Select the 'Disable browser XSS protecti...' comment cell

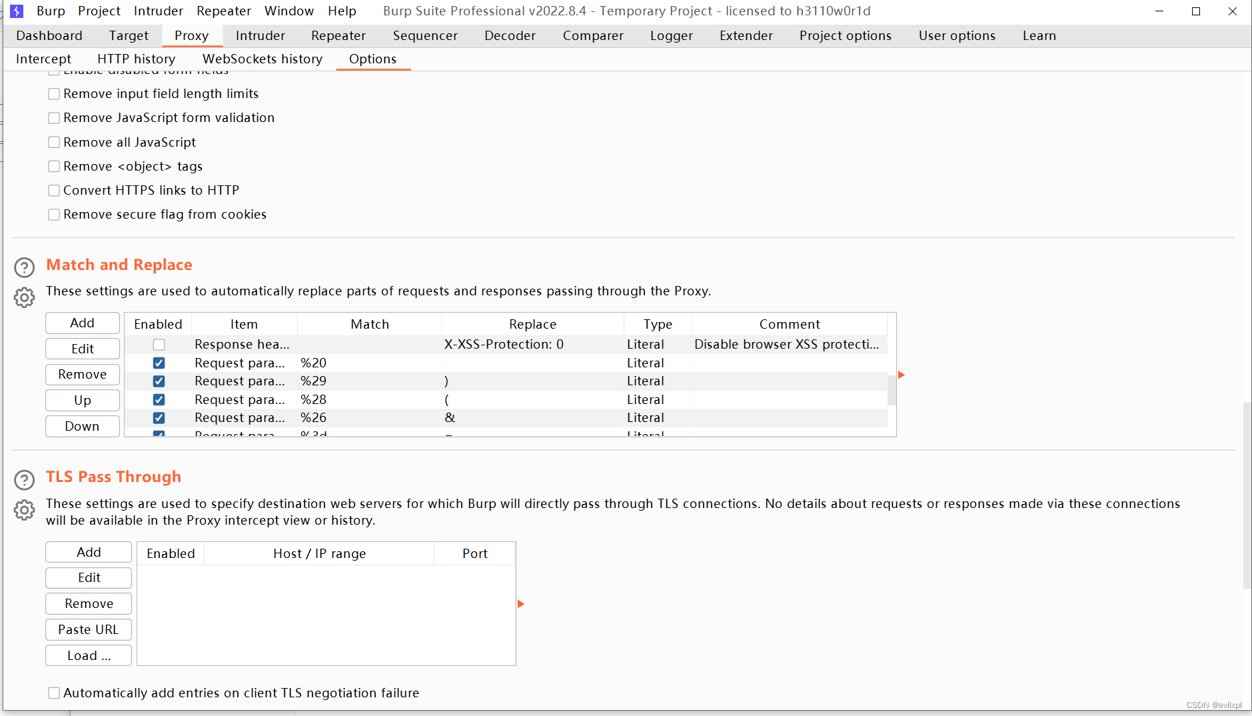point(789,345)
